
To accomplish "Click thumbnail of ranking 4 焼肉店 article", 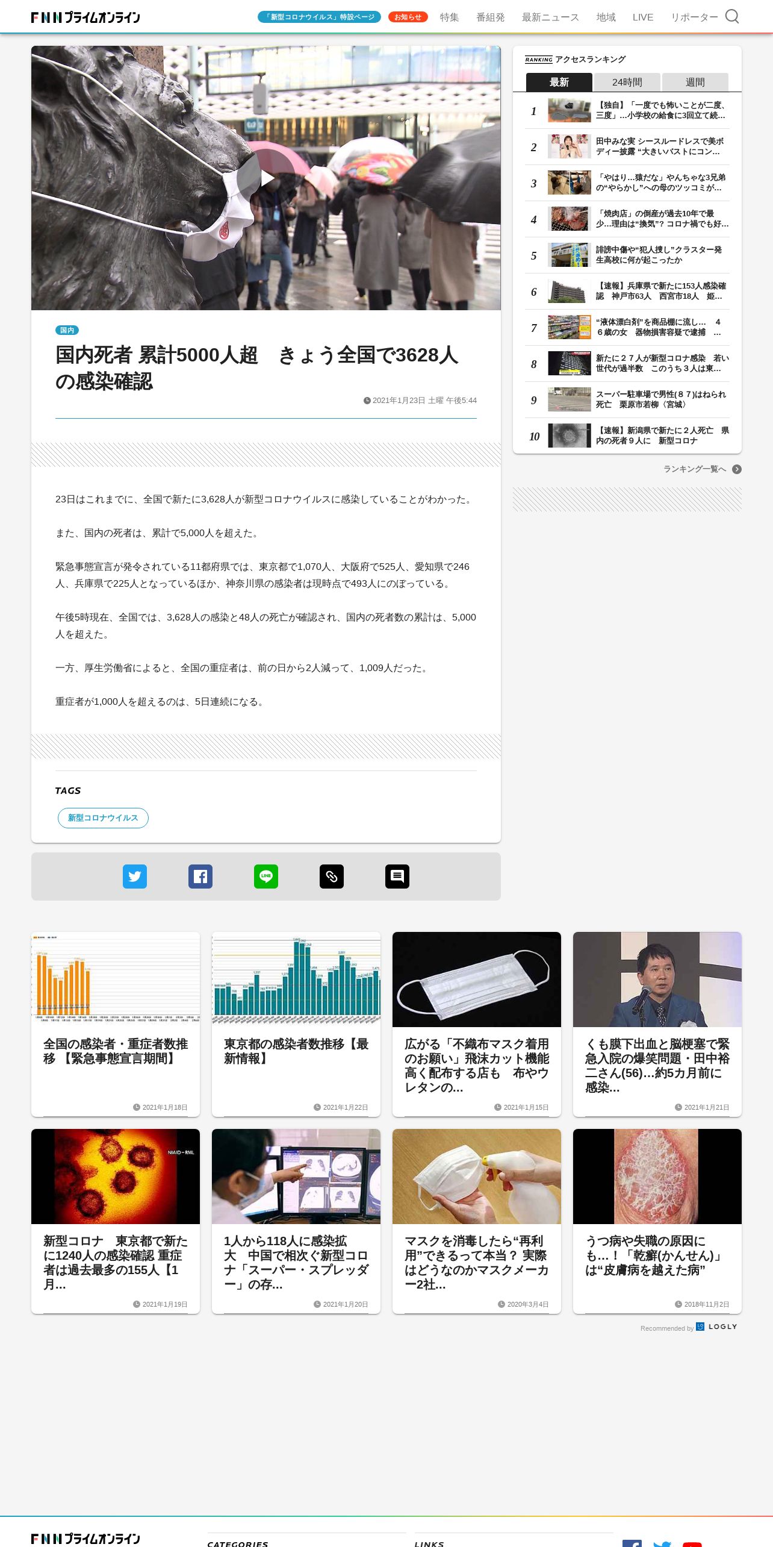I will (x=570, y=219).
